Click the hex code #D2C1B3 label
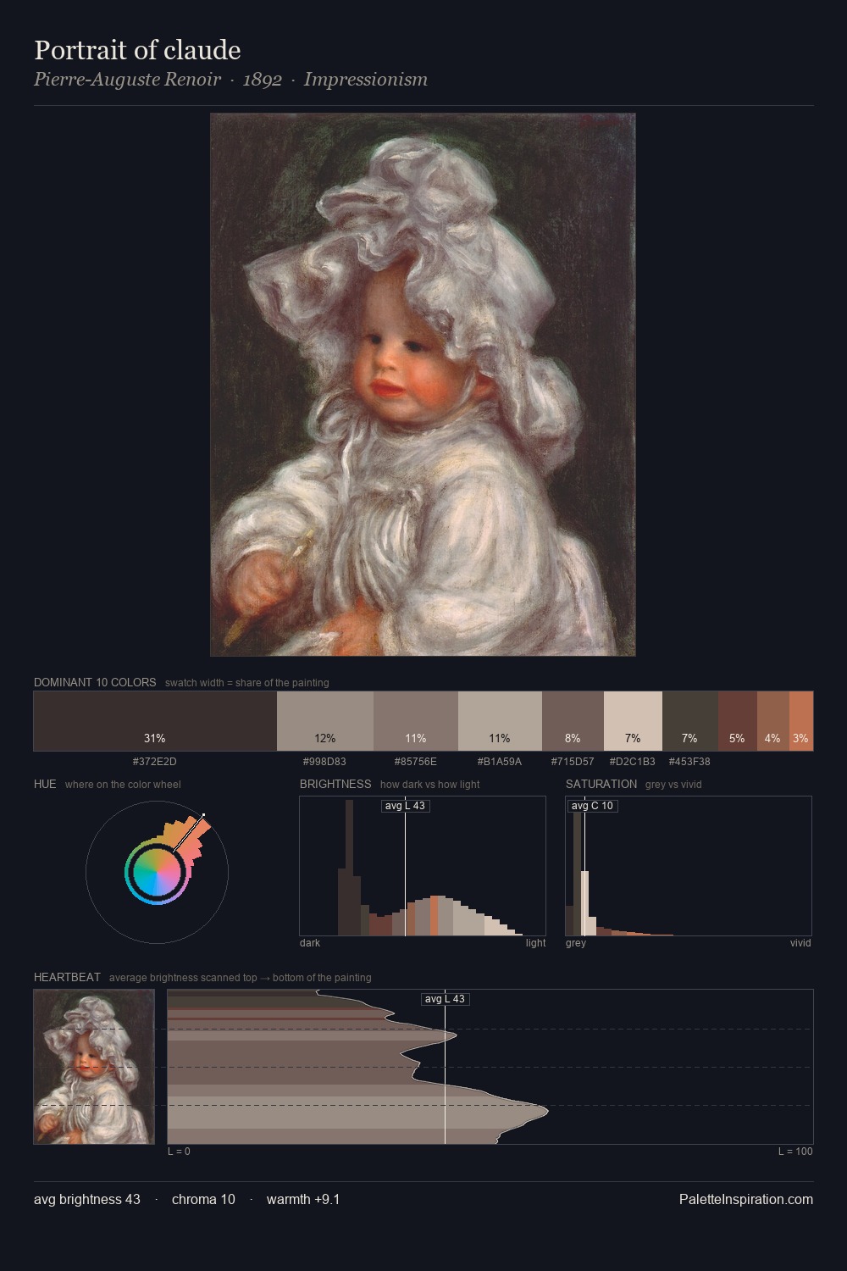This screenshot has height=1271, width=847. click(633, 762)
